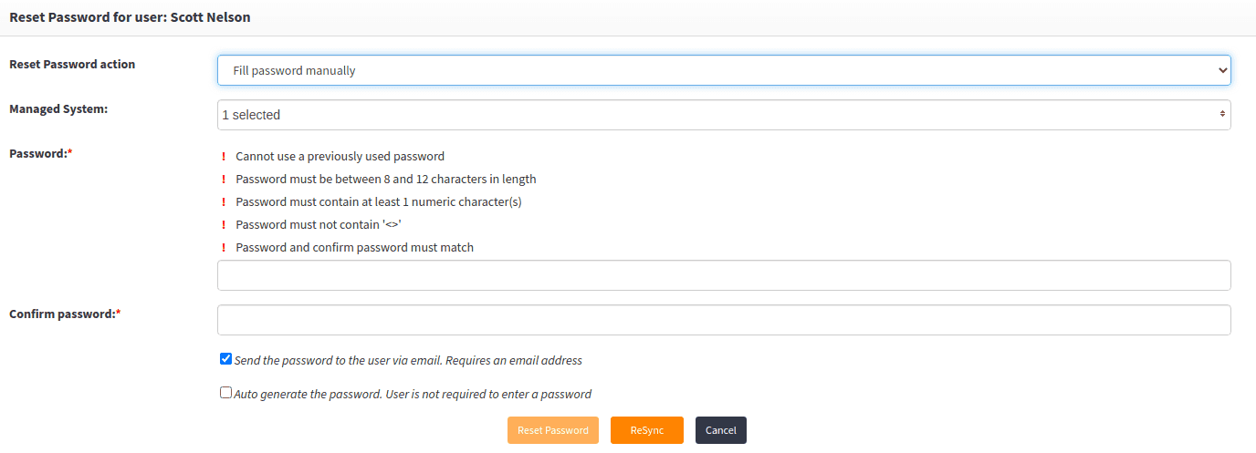Image resolution: width=1256 pixels, height=453 pixels.
Task: Click the exclamation icon for the password length rule
Action: click(224, 180)
